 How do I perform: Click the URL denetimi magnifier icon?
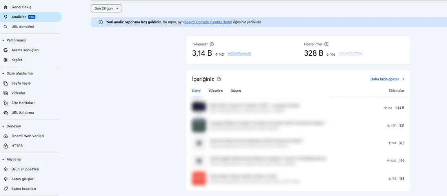(5, 27)
